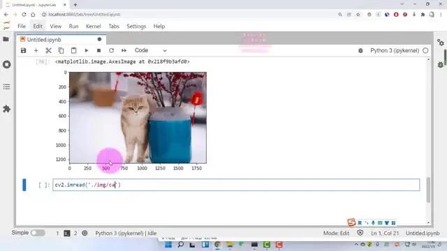The width and height of the screenshot is (447, 251).
Task: Click the notebook trust shield icon
Action: tap(360, 233)
